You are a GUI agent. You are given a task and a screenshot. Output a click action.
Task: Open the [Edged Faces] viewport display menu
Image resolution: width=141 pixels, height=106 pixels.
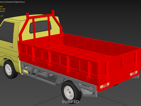19,2
